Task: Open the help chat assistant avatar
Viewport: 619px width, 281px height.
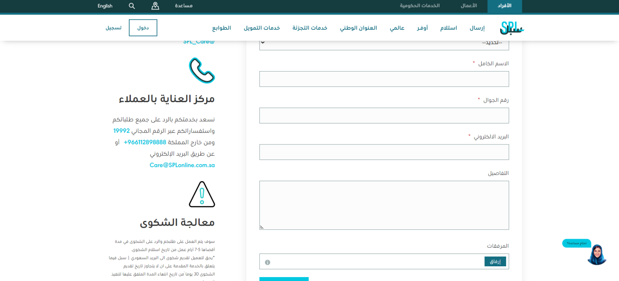Action: 597,255
